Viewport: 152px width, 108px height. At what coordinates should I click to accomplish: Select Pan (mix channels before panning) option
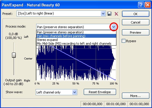(x=76, y=36)
